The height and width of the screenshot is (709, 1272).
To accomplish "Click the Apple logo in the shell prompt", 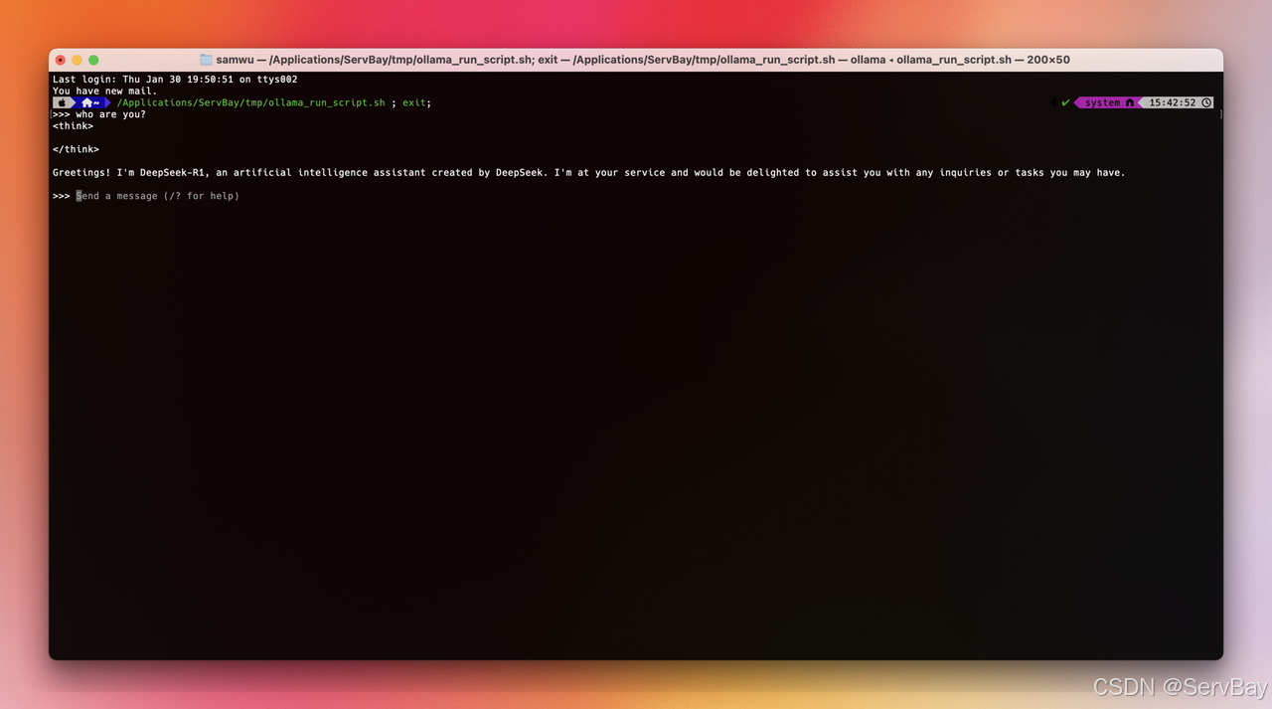I will [62, 102].
